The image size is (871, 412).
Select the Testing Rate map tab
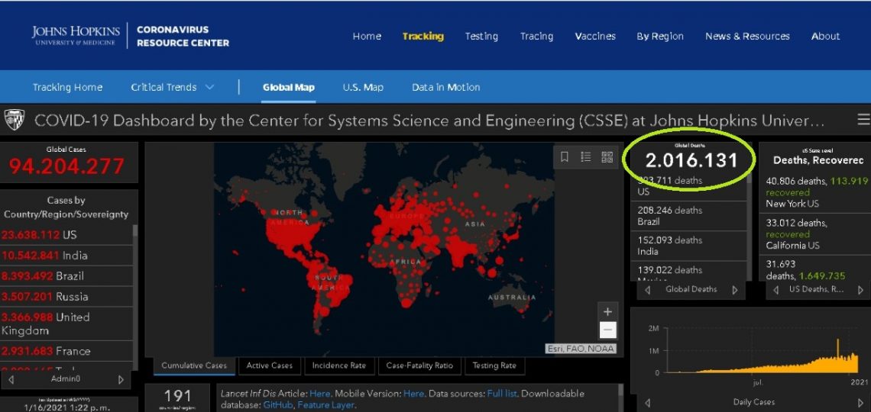[494, 365]
